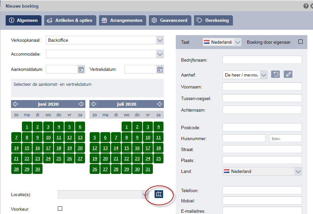Open the Taal language dropdown

pos(238,42)
